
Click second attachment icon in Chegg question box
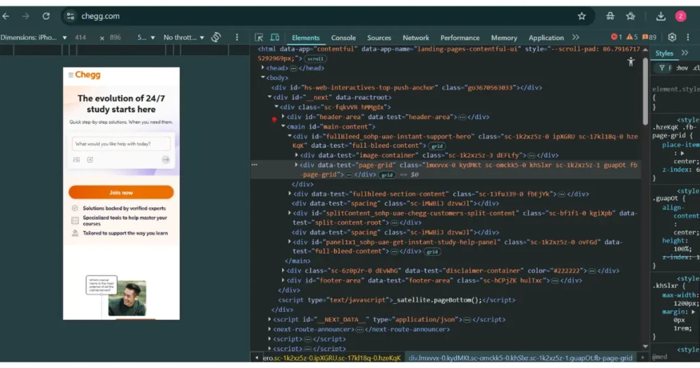point(90,160)
